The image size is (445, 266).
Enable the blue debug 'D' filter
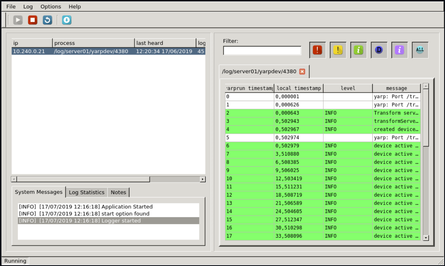(x=379, y=50)
